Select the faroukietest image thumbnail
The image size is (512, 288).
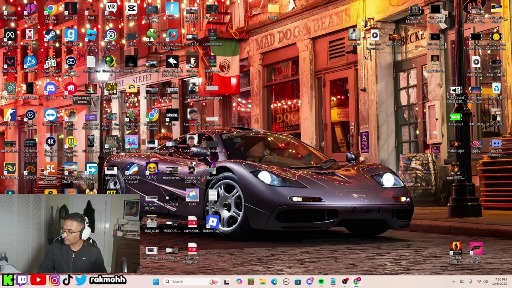[192, 118]
